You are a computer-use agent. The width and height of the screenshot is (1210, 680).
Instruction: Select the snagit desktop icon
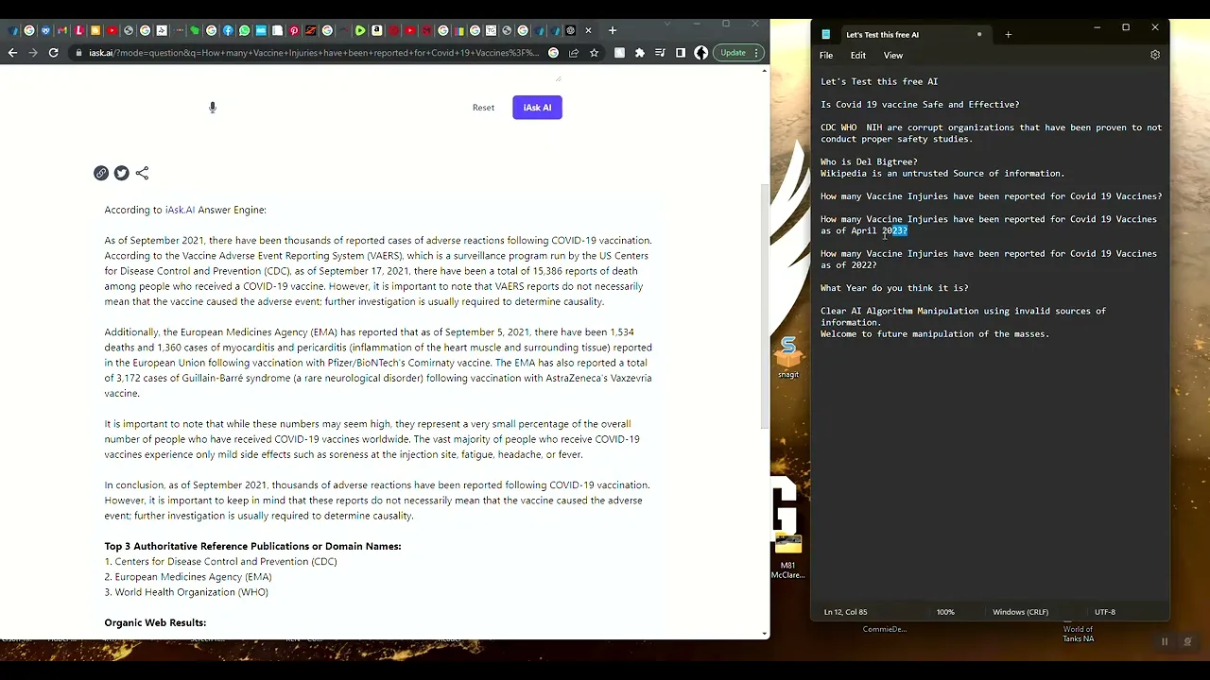(x=788, y=357)
